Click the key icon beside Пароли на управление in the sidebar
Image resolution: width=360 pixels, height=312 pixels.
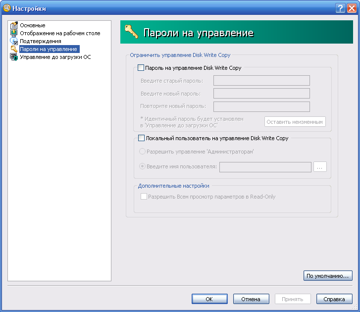pos(14,49)
